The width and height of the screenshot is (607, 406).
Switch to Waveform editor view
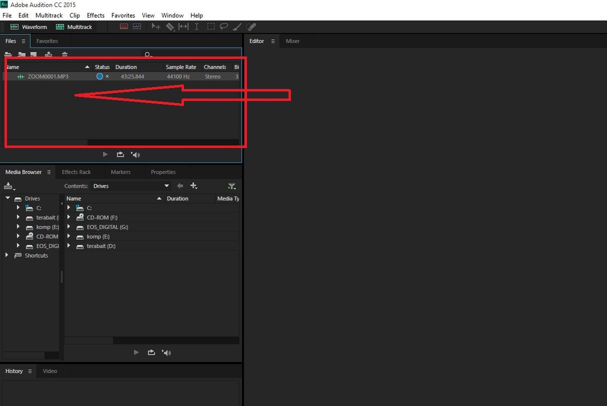(x=29, y=27)
